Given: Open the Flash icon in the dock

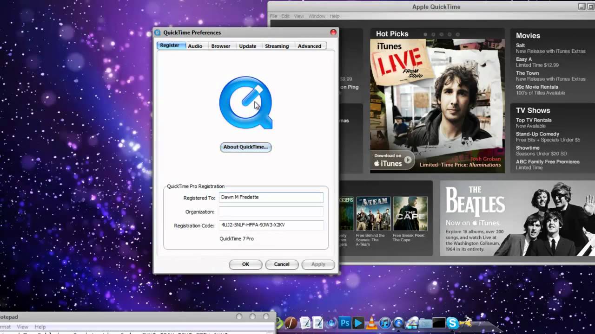Looking at the screenshot, I should click(x=291, y=323).
